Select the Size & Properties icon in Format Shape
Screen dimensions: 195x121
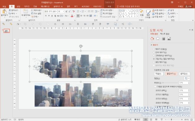(164, 39)
